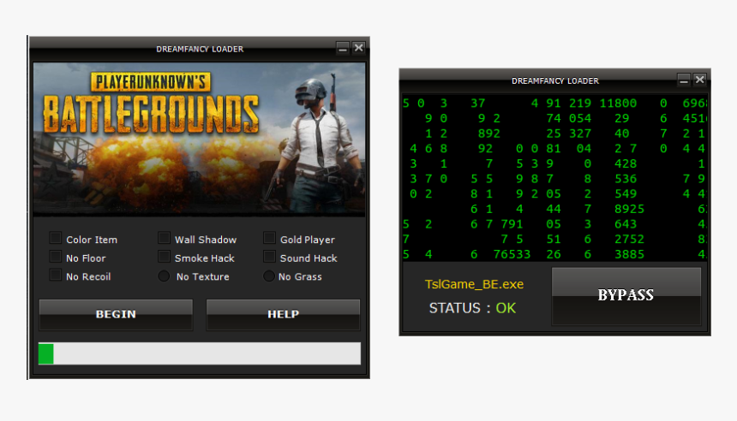Enable the Sound Hack checkbox
Viewport: 737px width, 421px height.
coord(269,257)
